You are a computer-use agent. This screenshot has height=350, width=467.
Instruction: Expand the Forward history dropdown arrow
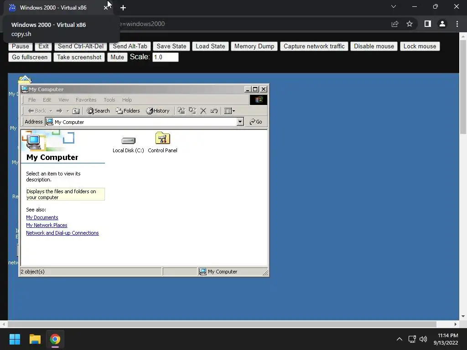[x=67, y=111]
